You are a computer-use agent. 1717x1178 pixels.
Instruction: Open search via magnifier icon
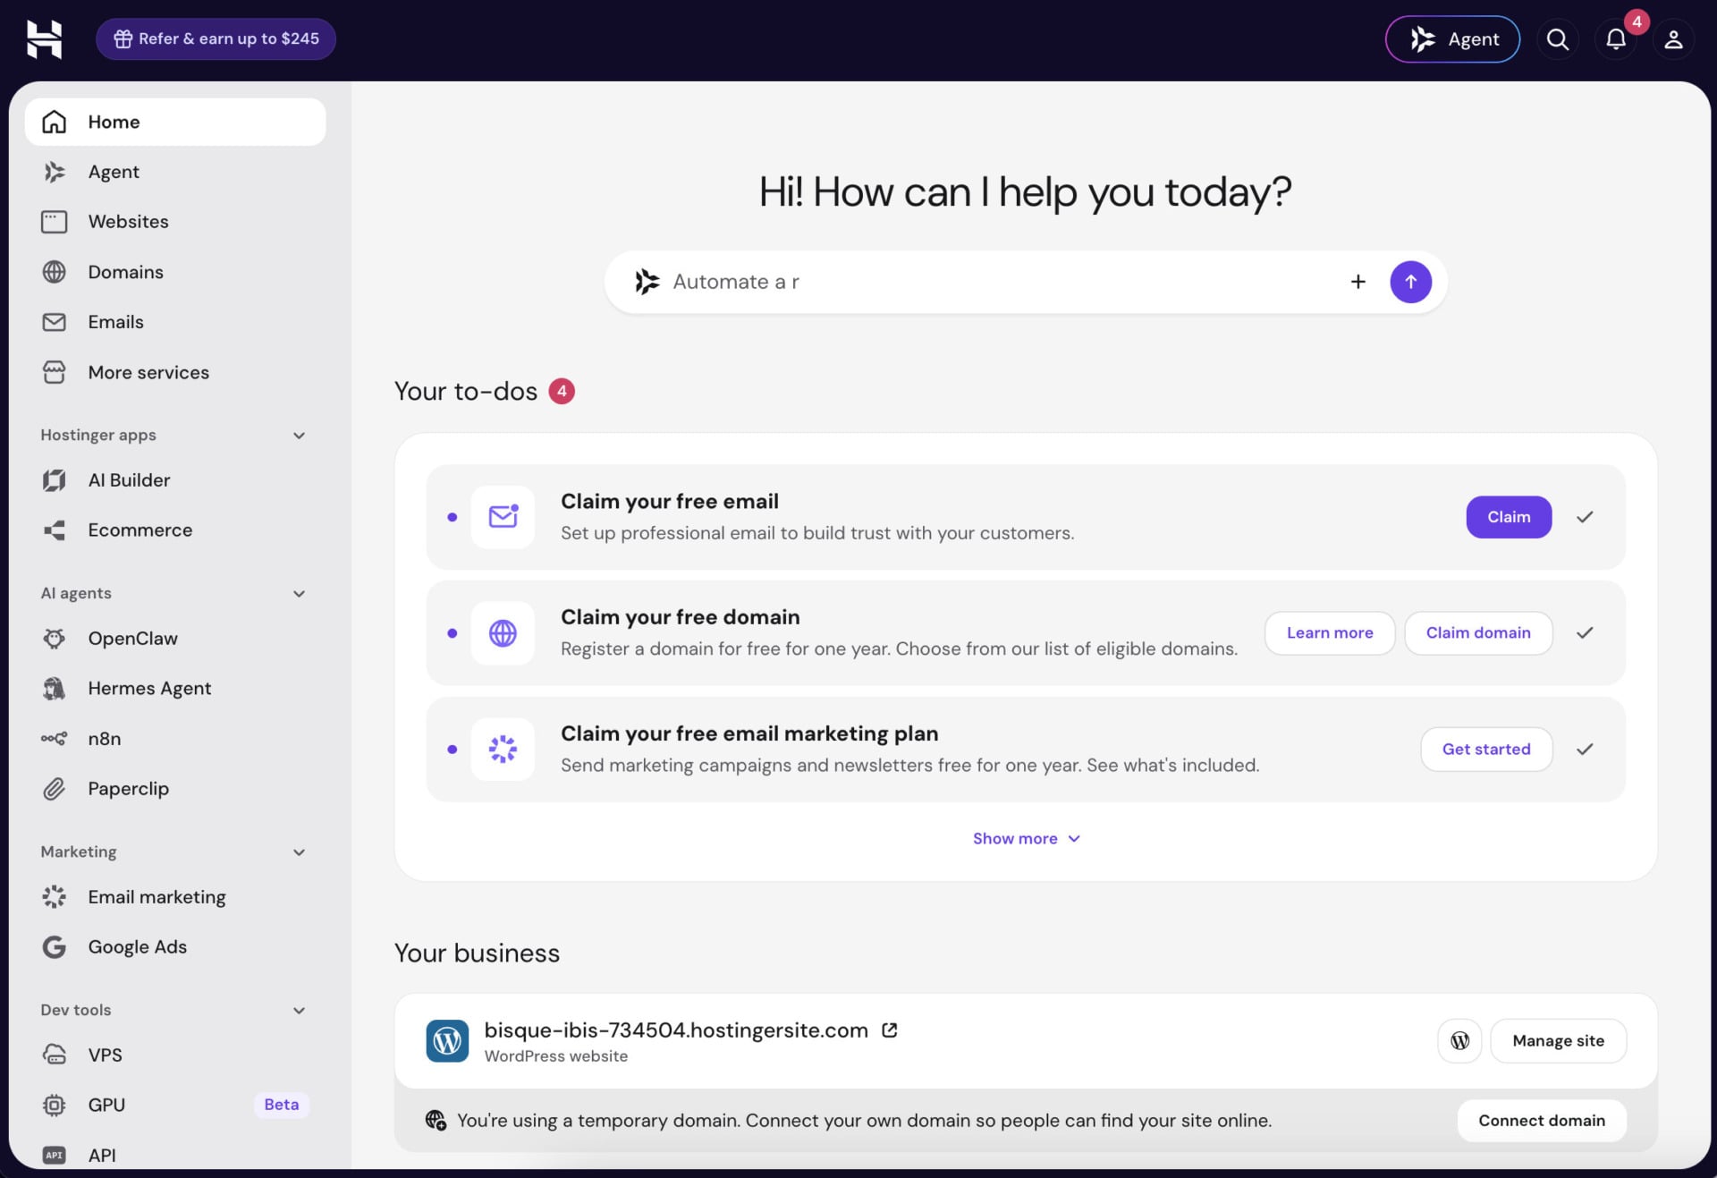(x=1558, y=39)
